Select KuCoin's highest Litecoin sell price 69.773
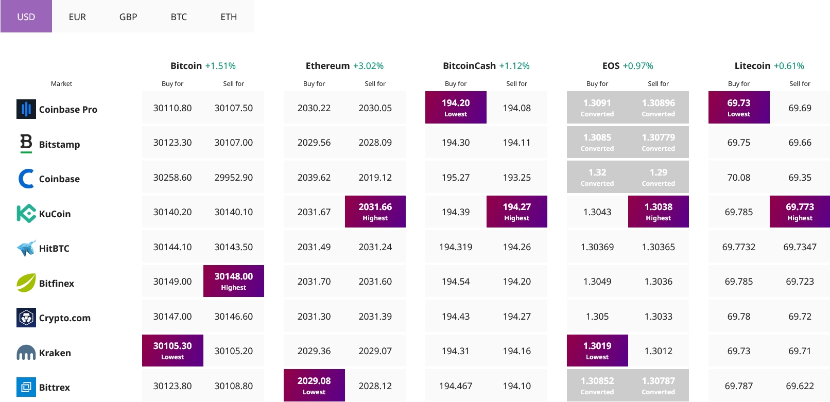 (800, 212)
